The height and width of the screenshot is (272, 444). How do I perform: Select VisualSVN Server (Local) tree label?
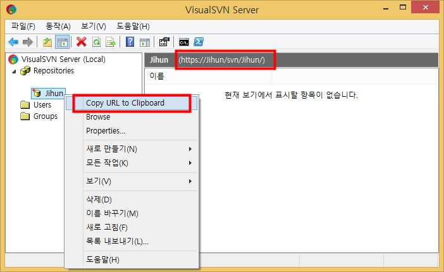[63, 59]
